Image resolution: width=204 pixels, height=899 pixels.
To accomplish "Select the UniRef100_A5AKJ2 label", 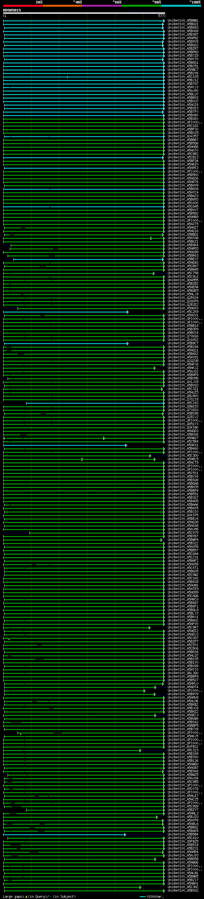I will click(183, 368).
